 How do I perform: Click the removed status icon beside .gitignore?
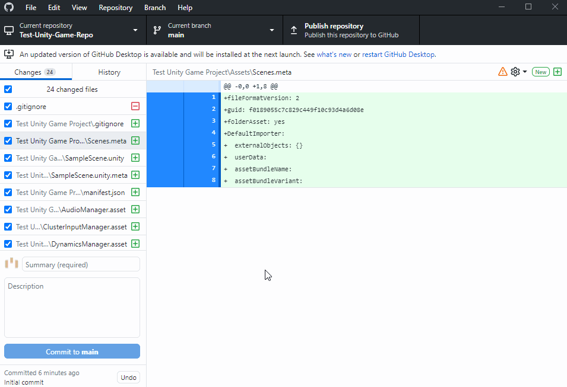click(x=135, y=107)
